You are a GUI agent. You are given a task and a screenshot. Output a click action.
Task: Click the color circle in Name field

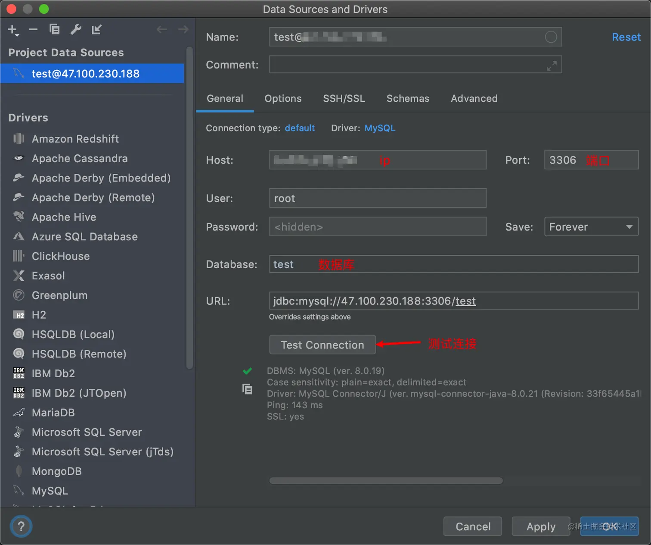click(x=551, y=37)
